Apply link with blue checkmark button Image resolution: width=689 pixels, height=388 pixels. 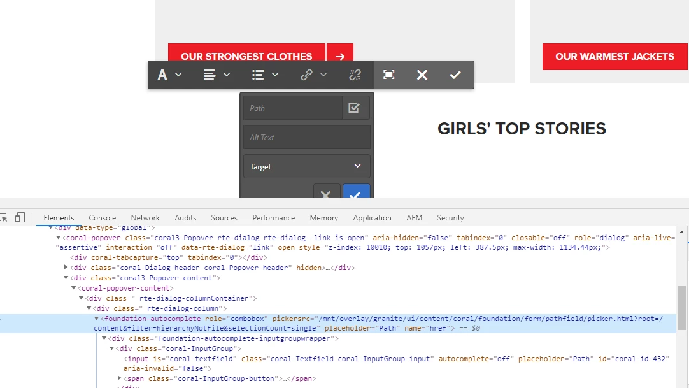point(356,192)
